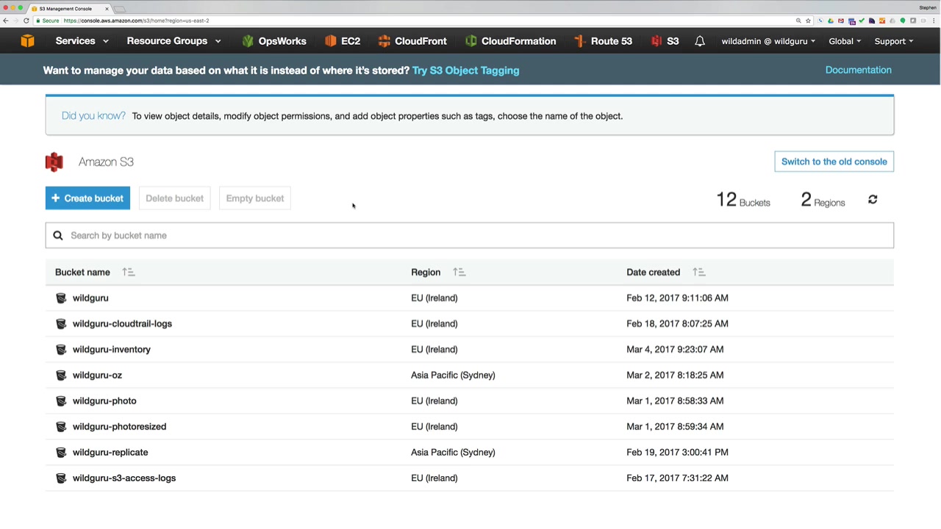This screenshot has height=529, width=941.
Task: Refresh the bucket list with the reload icon
Action: pyautogui.click(x=873, y=199)
